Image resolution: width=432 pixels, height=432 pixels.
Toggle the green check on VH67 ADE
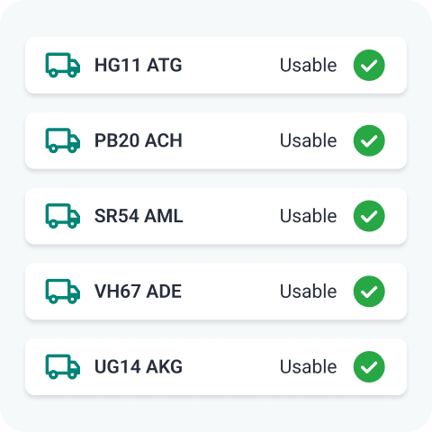click(369, 292)
